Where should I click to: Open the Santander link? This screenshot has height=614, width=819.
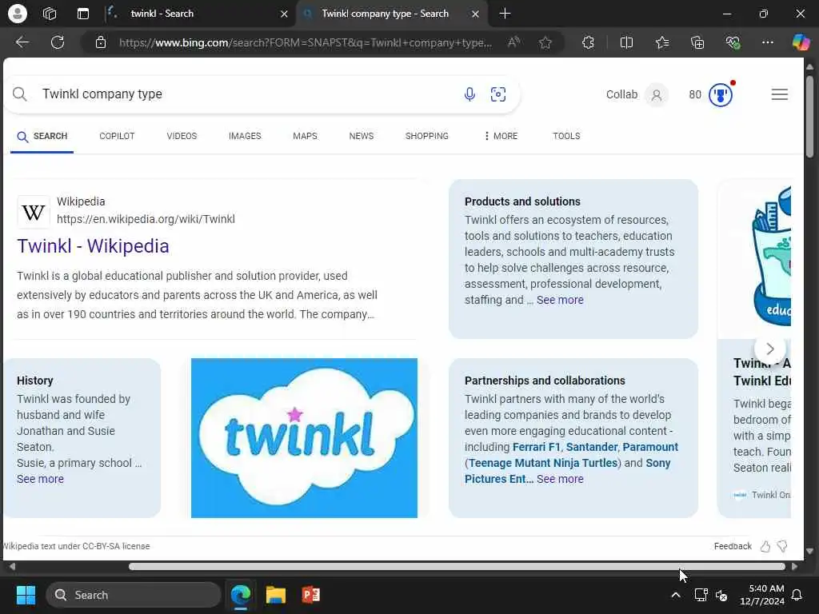pyautogui.click(x=592, y=447)
